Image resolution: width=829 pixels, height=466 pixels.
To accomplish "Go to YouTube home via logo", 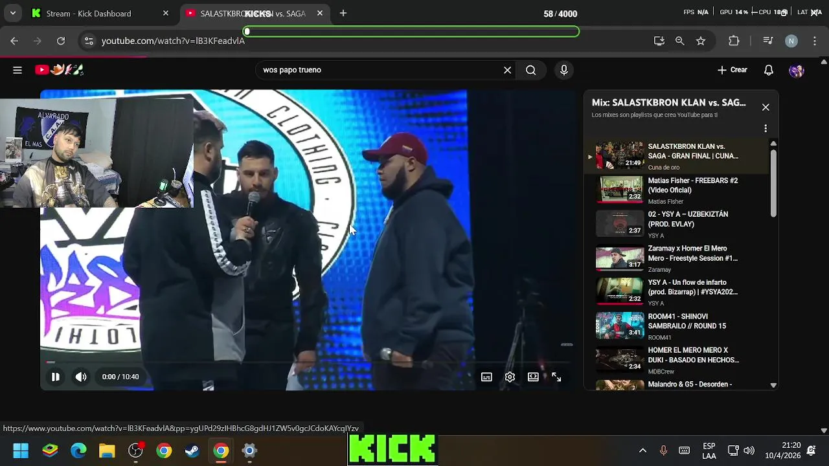I will click(60, 70).
